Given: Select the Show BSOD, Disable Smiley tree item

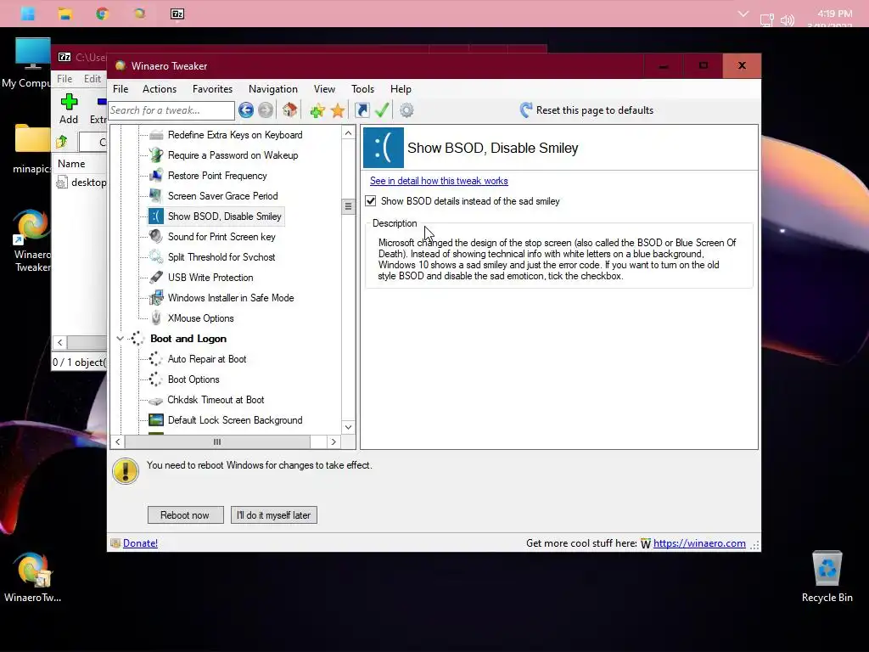Looking at the screenshot, I should pyautogui.click(x=224, y=216).
